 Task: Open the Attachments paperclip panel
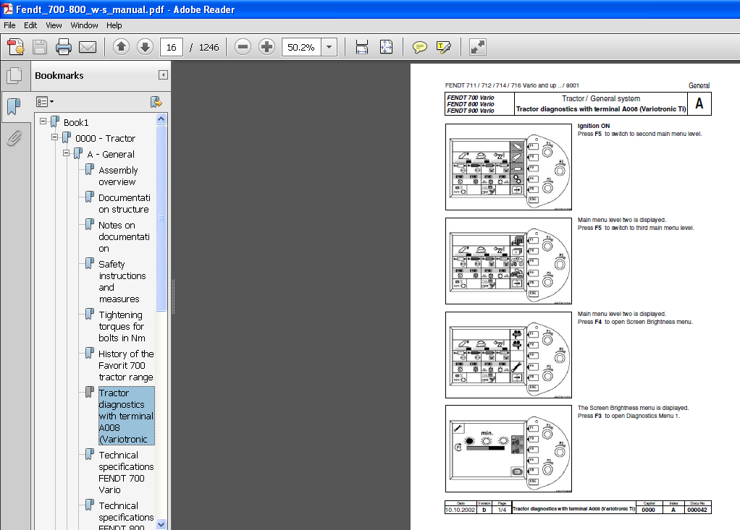14,138
